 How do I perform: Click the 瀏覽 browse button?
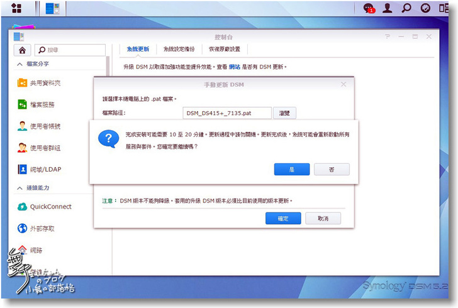[284, 113]
